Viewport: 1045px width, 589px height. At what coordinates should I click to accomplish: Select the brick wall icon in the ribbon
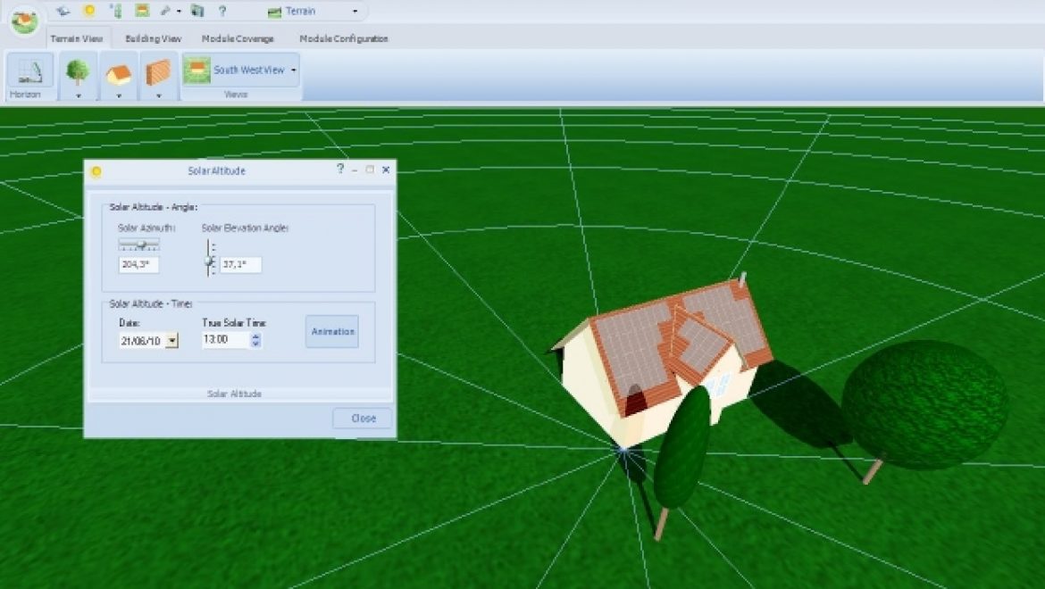click(x=159, y=72)
